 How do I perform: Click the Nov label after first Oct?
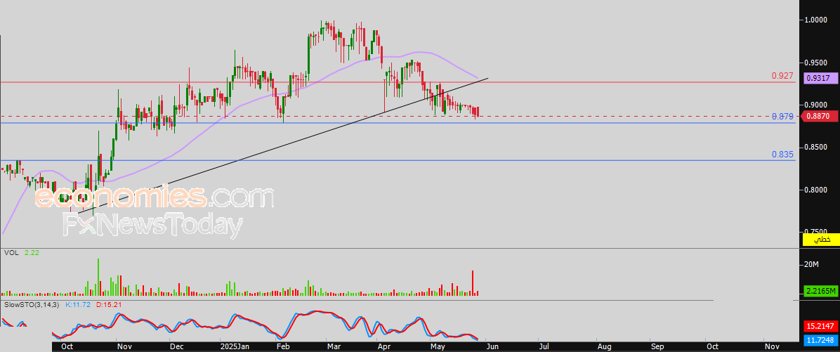tap(124, 346)
